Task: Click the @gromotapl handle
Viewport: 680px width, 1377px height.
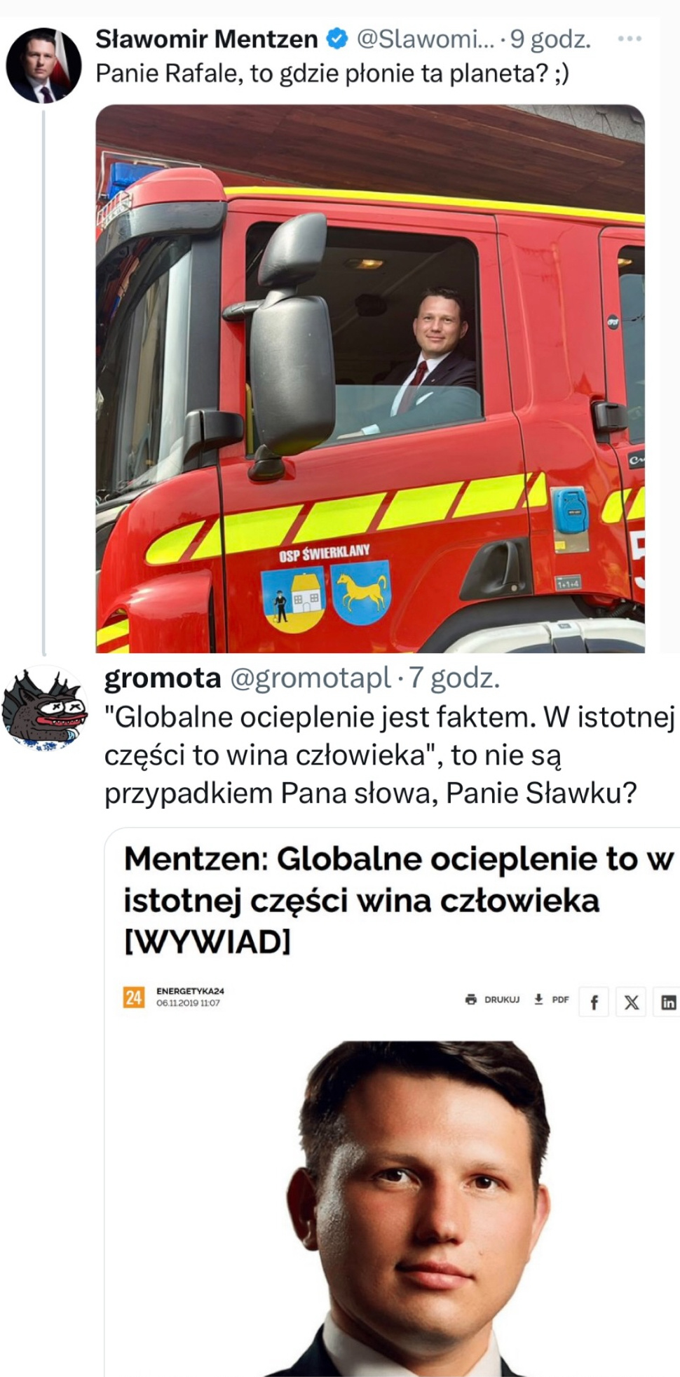Action: (x=311, y=678)
